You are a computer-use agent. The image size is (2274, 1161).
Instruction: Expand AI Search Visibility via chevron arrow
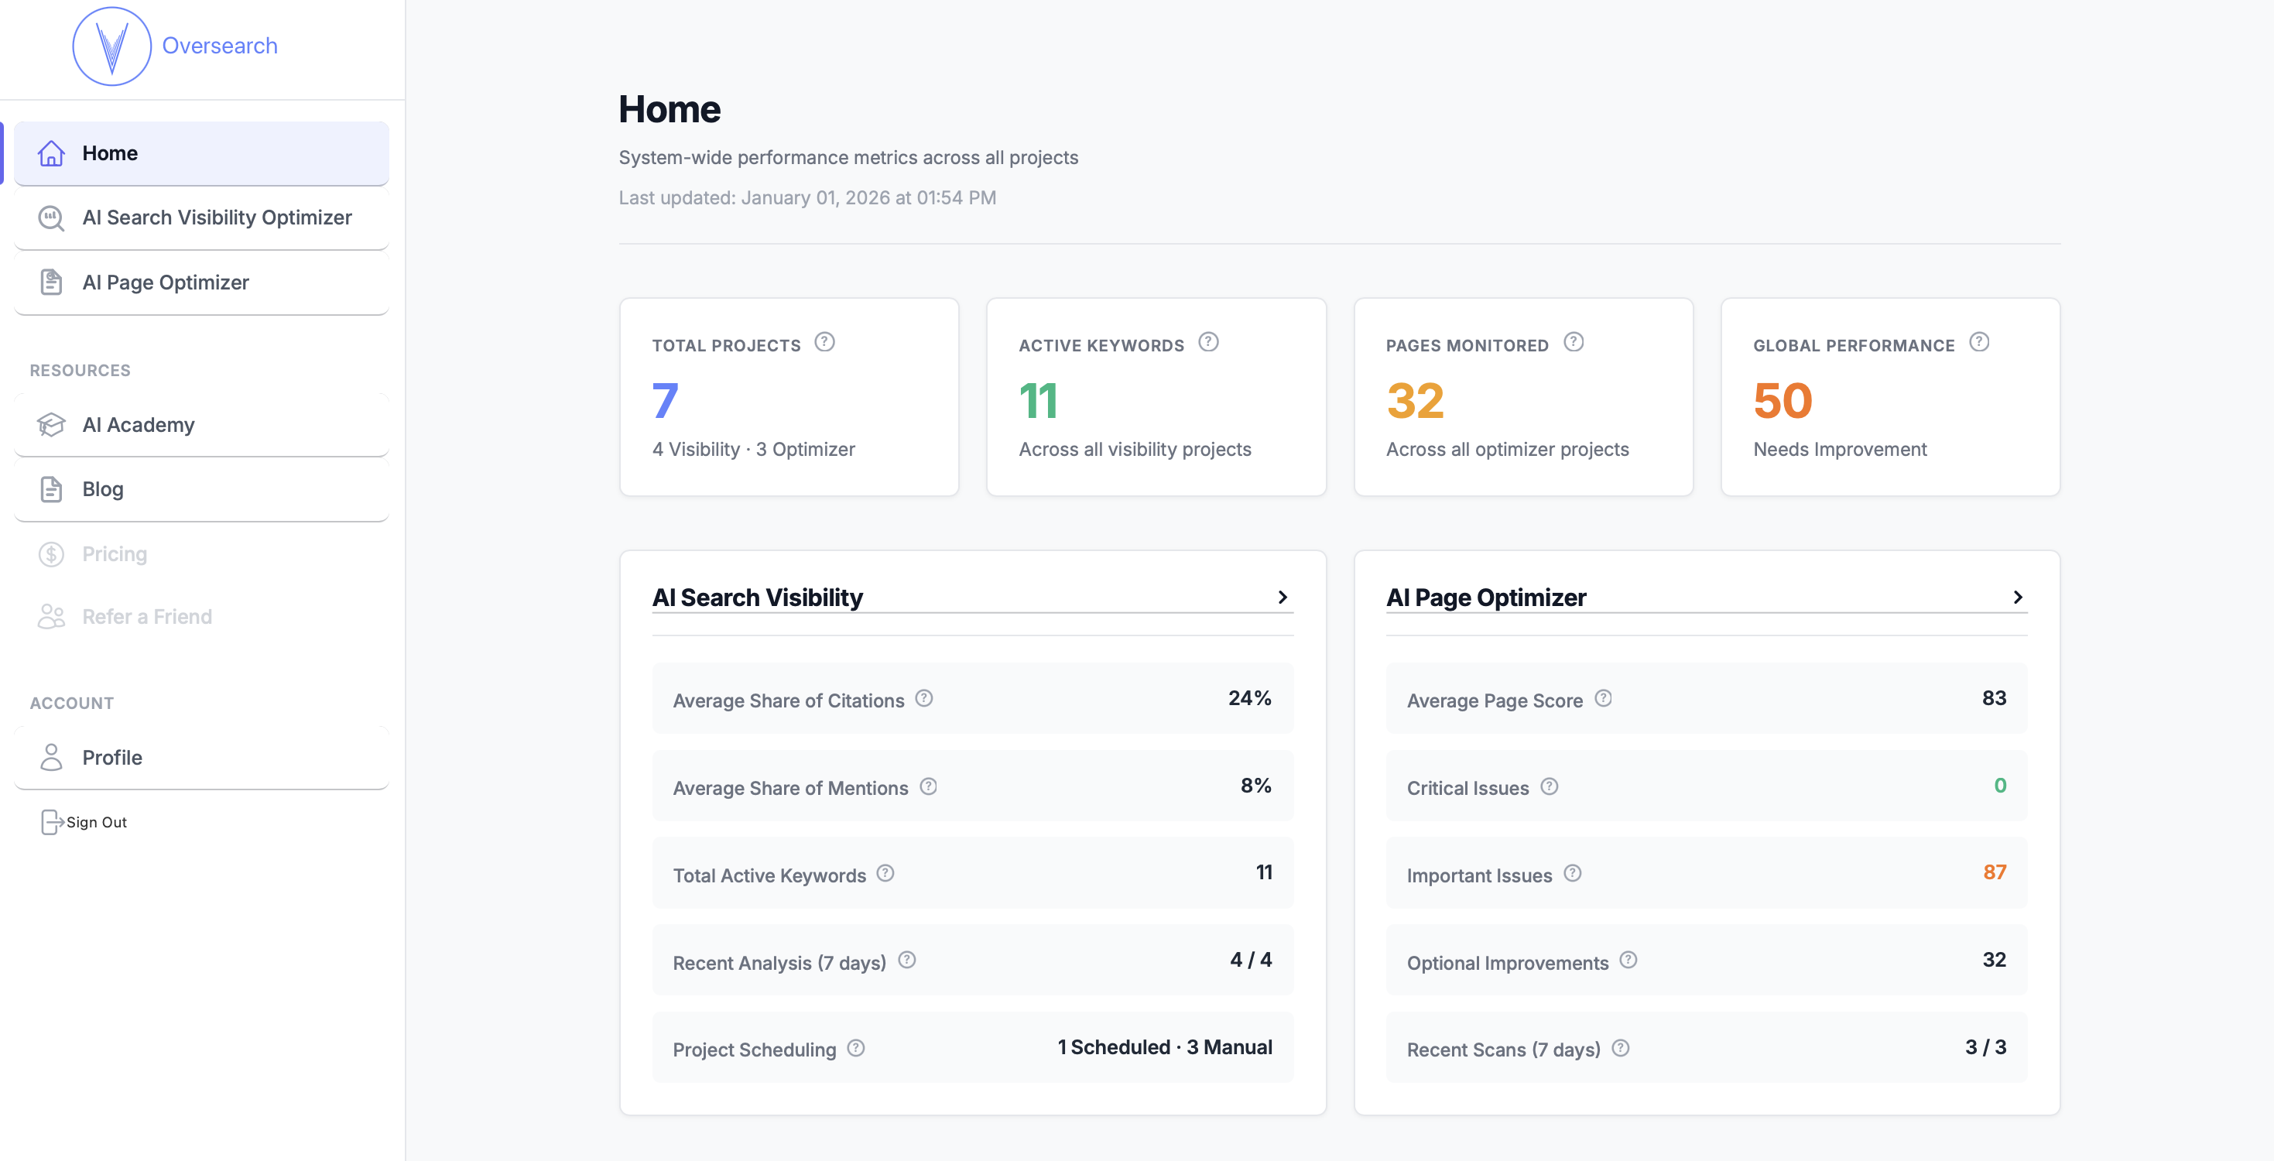[1282, 598]
